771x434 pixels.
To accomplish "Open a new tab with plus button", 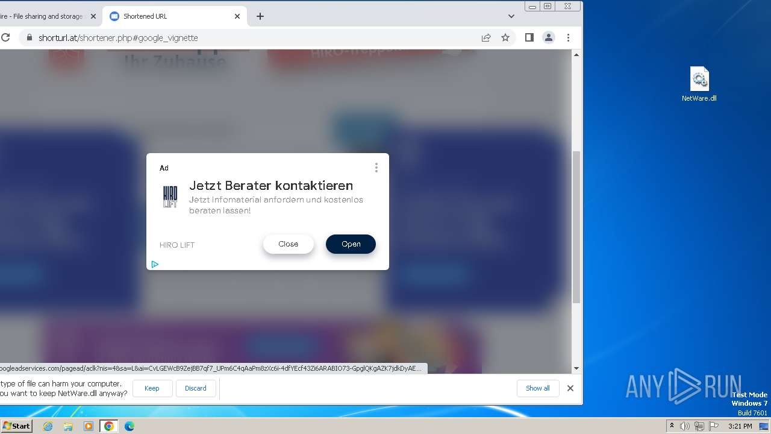I will point(260,16).
